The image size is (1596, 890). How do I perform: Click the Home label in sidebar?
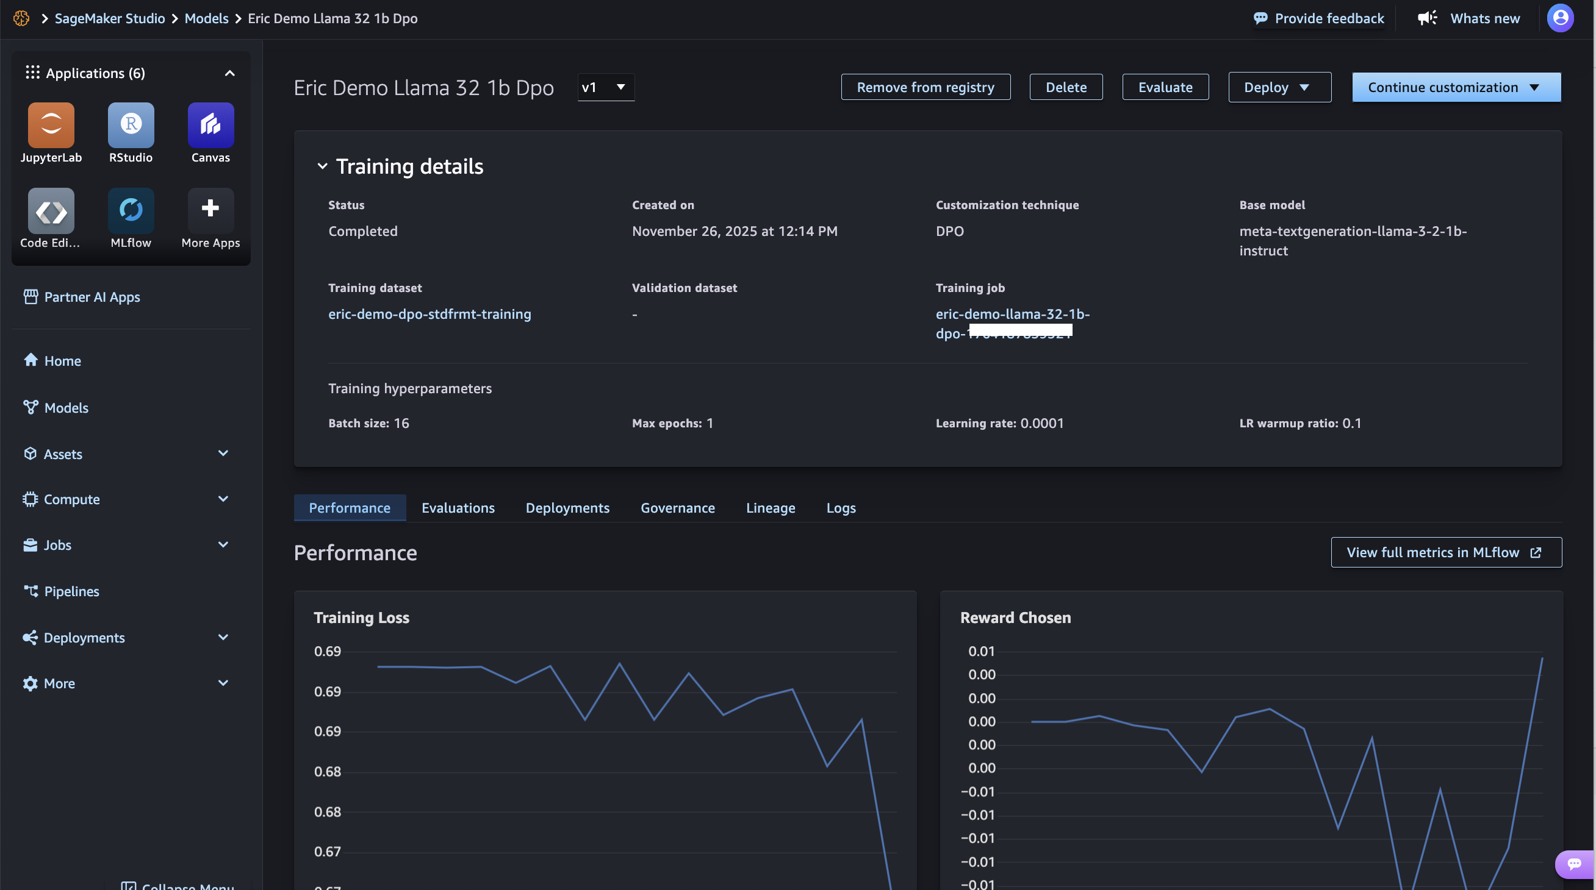[x=63, y=361]
